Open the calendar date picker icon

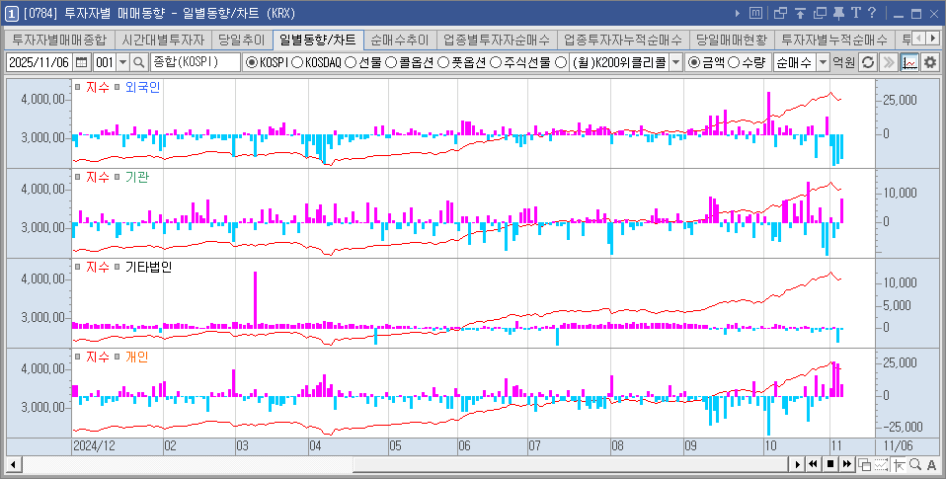tap(82, 62)
